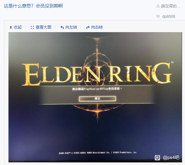Image resolution: width=185 pixels, height=165 pixels.
Task: Click the Elden Ring photo to shrink
Action: point(95,97)
